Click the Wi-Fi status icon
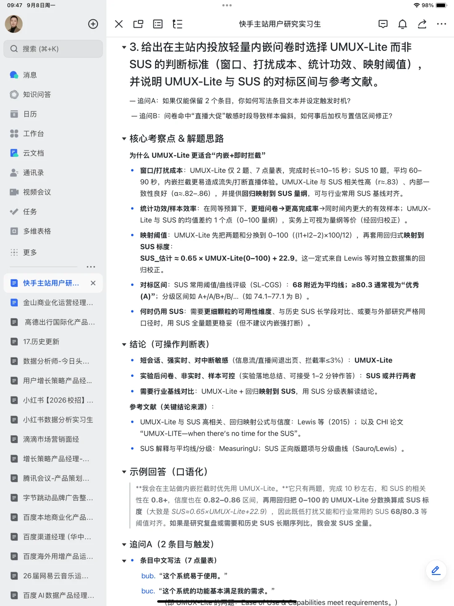454x606 pixels. (417, 5)
